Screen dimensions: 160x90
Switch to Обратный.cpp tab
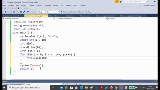click(x=54, y=16)
